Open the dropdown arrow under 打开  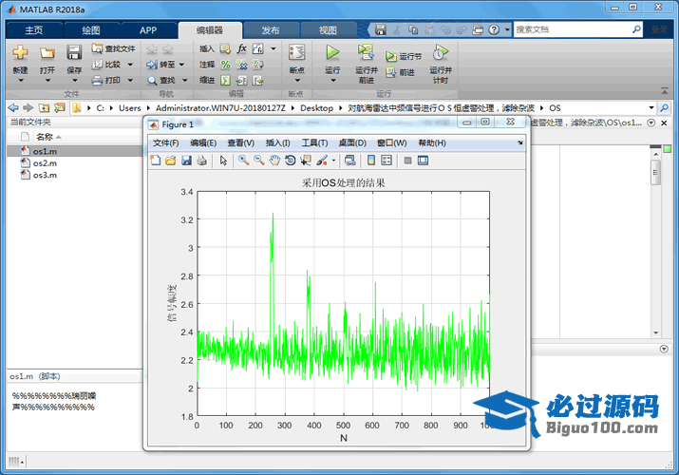coord(47,81)
